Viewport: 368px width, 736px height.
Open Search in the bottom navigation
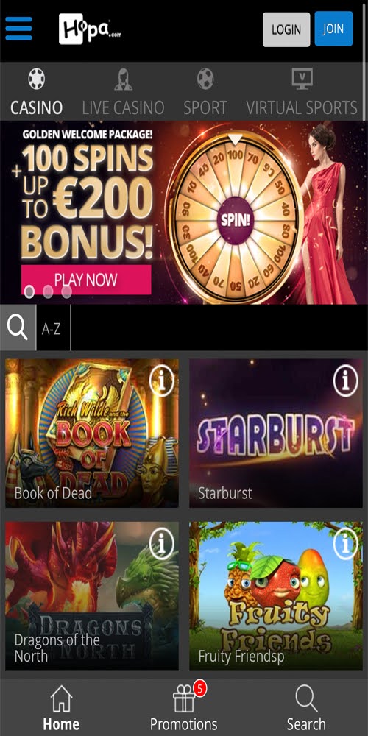pos(306,708)
